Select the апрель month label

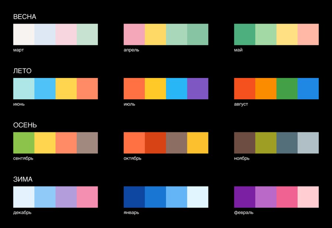pos(131,50)
